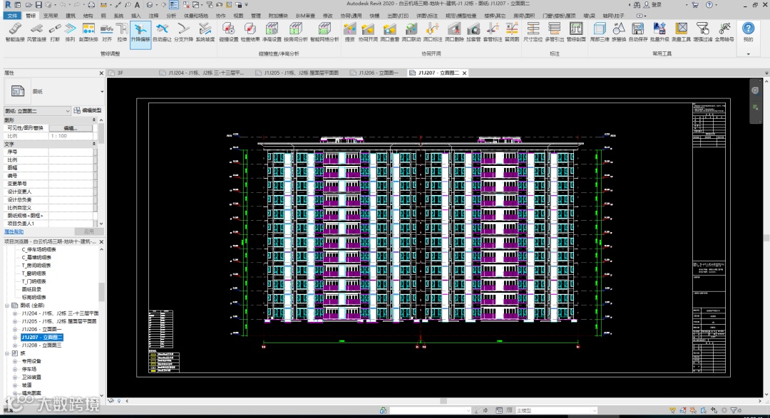Click the print icon in quick access toolbar
This screenshot has height=418, width=770.
pyautogui.click(x=91, y=5)
